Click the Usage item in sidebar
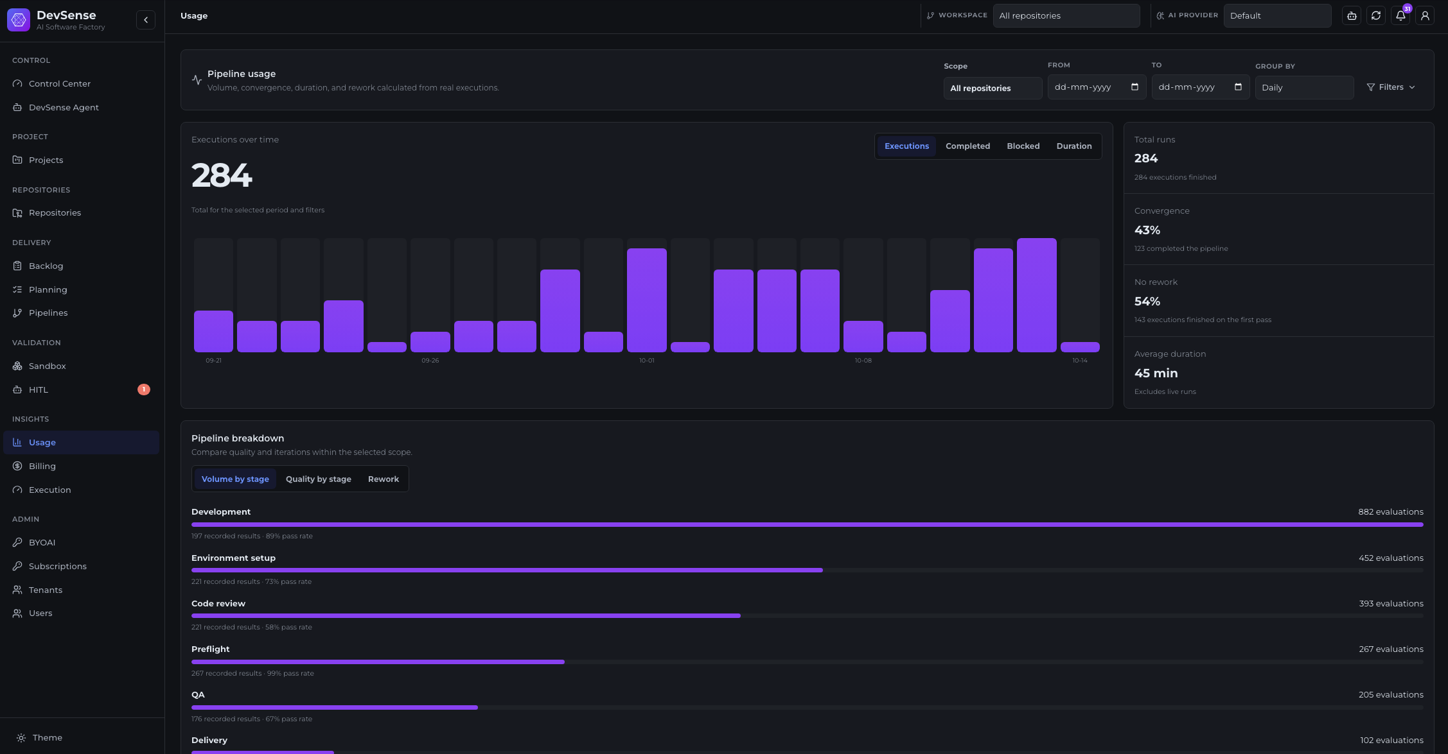1448x754 pixels. 81,442
